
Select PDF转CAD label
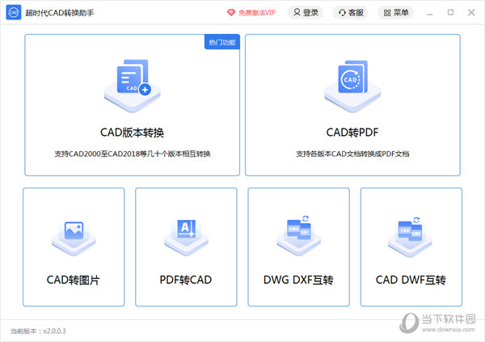(186, 280)
